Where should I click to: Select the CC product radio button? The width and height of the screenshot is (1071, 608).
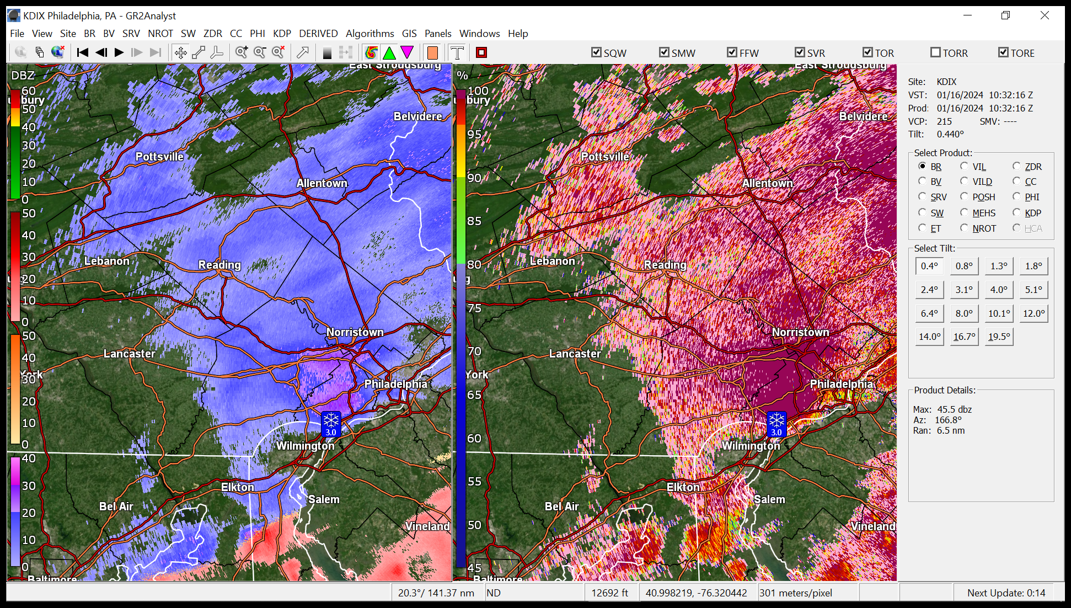[1016, 181]
